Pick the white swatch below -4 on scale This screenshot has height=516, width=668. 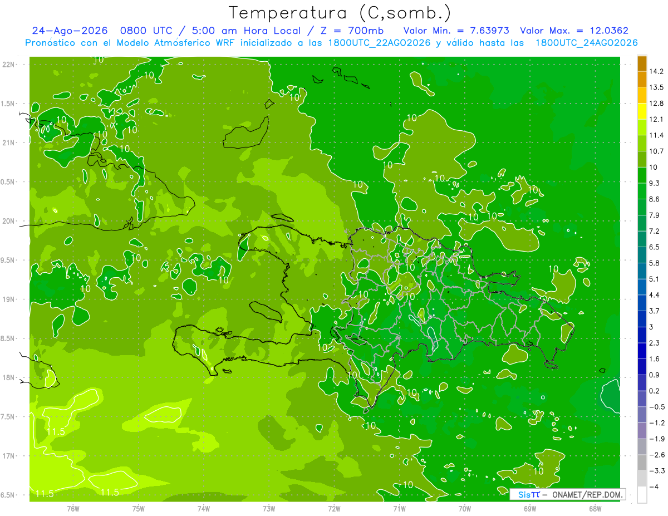click(642, 495)
